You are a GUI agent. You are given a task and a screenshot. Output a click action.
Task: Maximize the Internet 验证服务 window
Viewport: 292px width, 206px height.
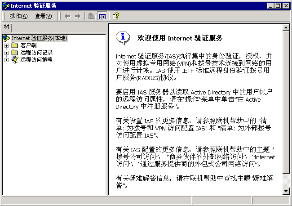click(x=278, y=6)
